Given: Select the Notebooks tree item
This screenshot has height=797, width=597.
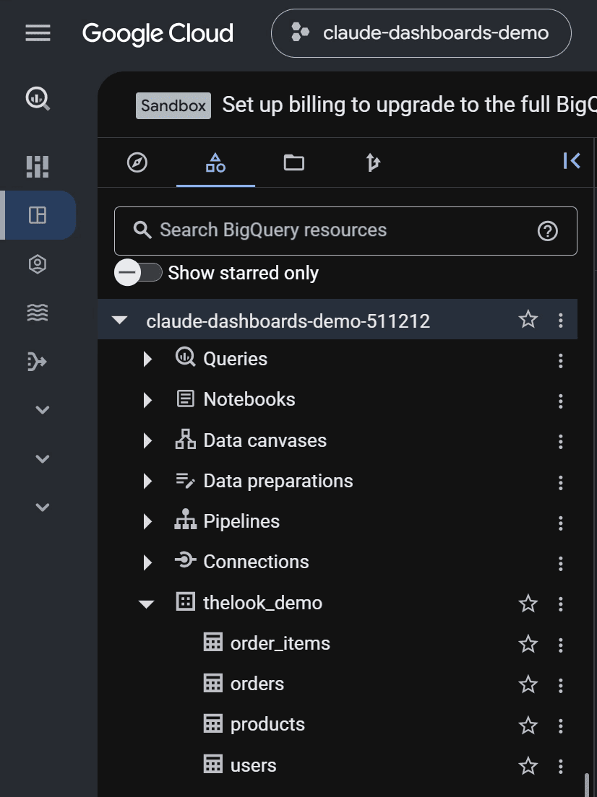Looking at the screenshot, I should tap(249, 399).
